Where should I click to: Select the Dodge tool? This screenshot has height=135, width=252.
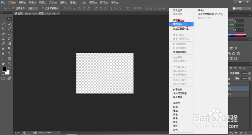point(9,49)
